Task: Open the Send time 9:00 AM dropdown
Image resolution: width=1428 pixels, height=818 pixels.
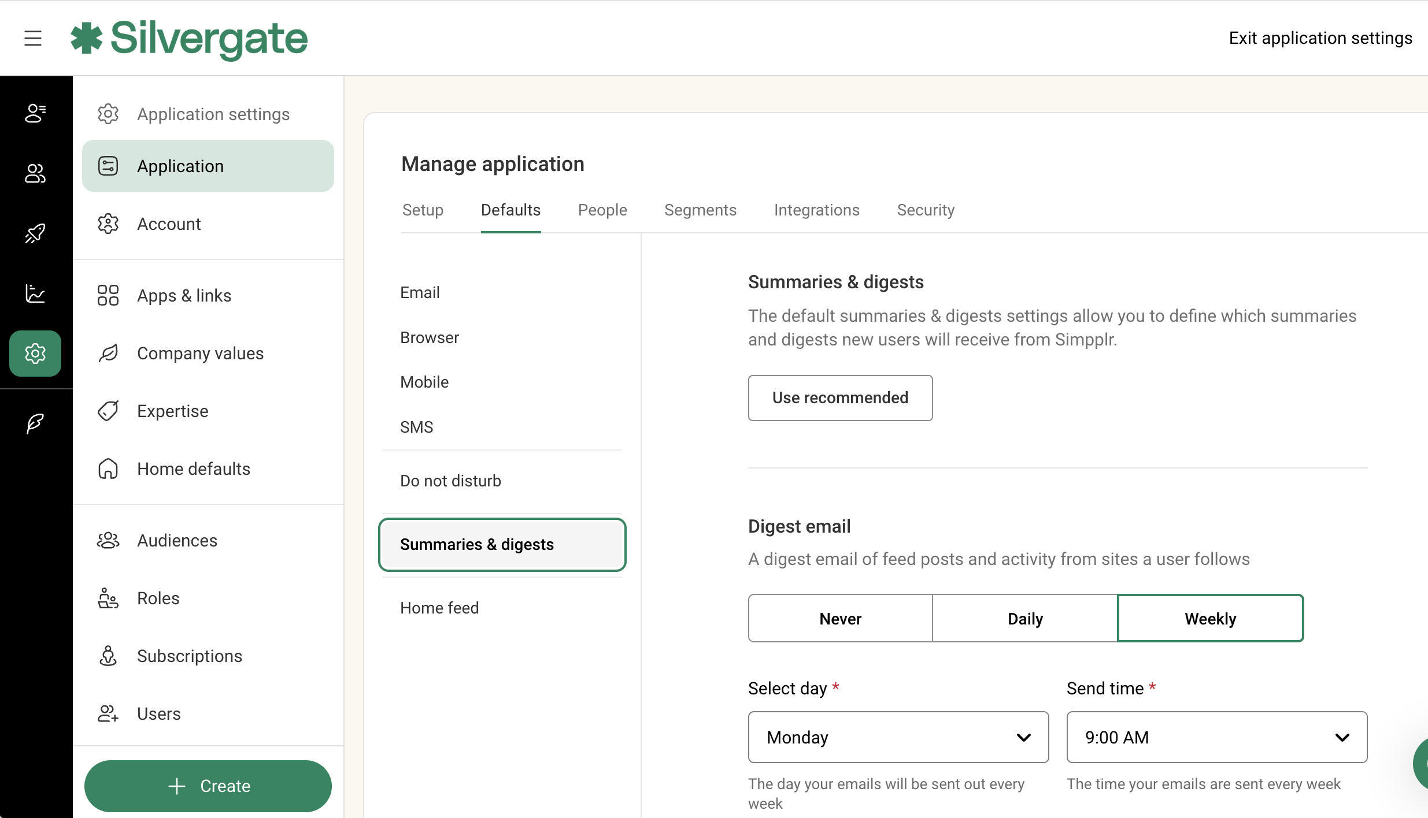Action: point(1216,737)
